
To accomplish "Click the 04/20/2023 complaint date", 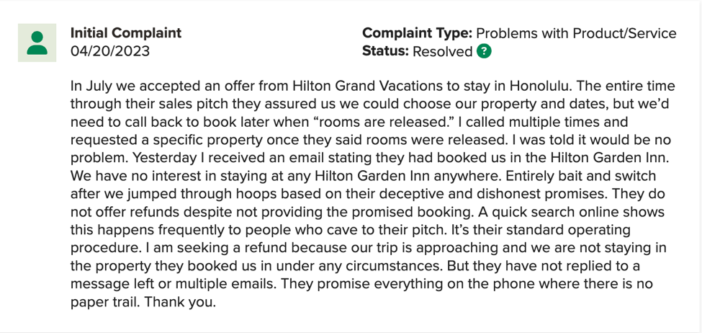I will pyautogui.click(x=110, y=51).
